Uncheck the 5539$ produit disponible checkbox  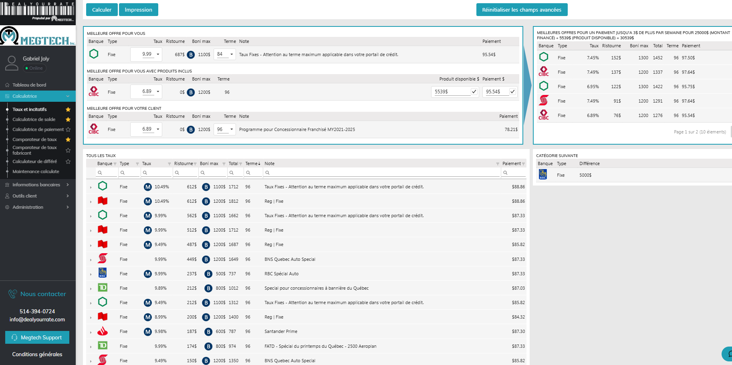(x=474, y=92)
